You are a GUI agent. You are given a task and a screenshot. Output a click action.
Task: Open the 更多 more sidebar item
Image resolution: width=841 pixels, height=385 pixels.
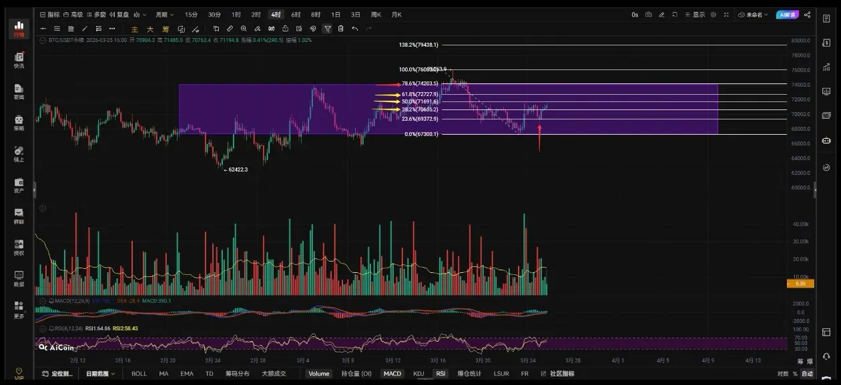pos(19,310)
